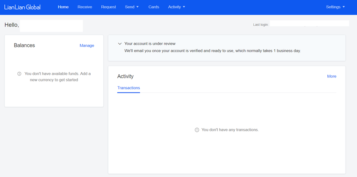
Task: Click the LianLian Global logo
Action: pos(22,7)
